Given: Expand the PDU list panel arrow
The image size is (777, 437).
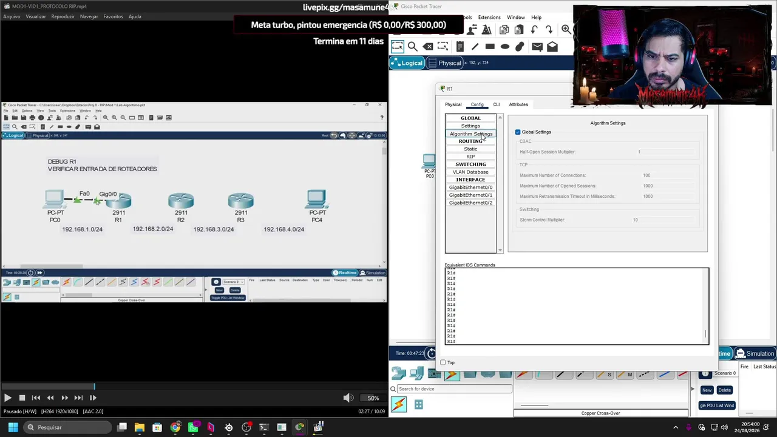Looking at the screenshot, I should point(693,388).
